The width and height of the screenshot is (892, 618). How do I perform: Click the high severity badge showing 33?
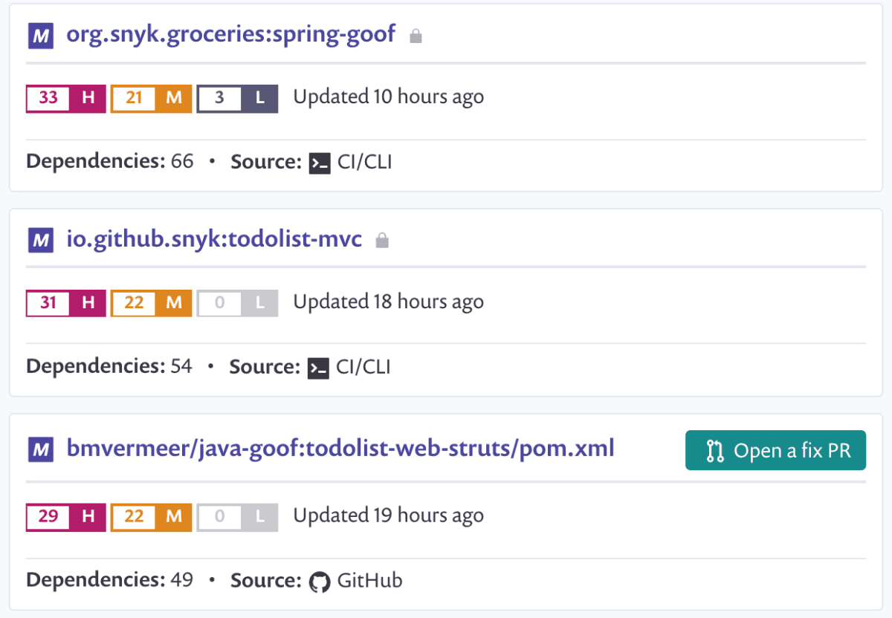(x=65, y=98)
